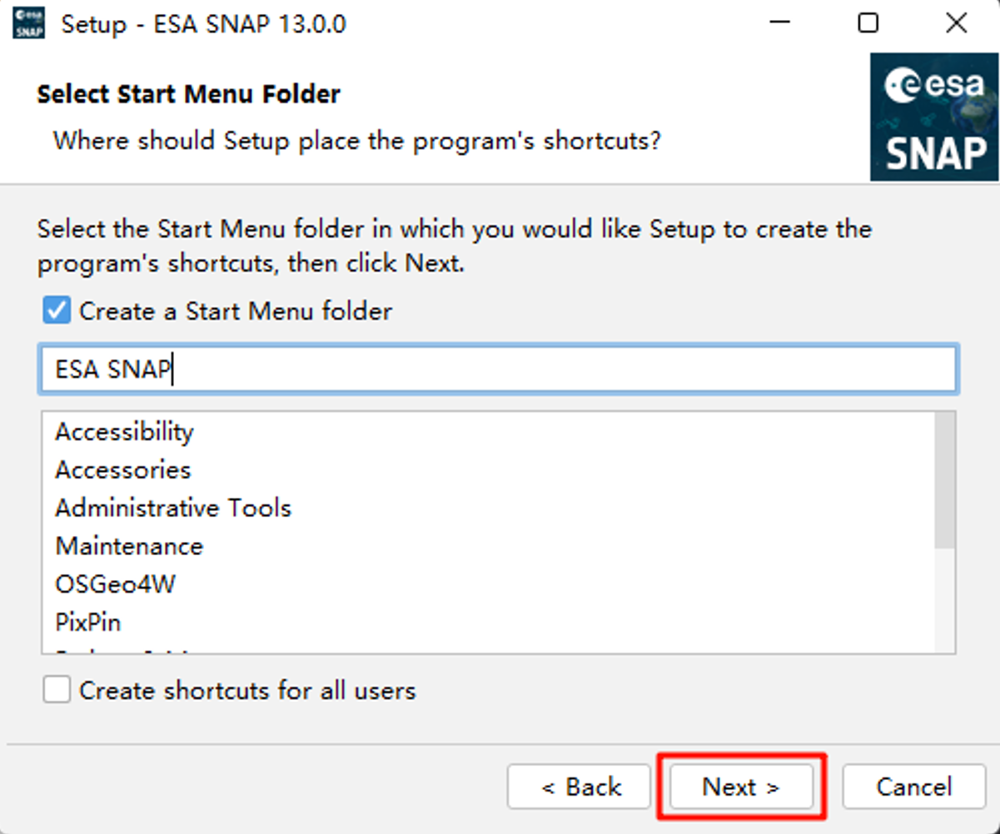Click the Setup - ESA SNAP 13.0.0 title
The width and height of the screenshot is (1000, 834).
pyautogui.click(x=204, y=23)
